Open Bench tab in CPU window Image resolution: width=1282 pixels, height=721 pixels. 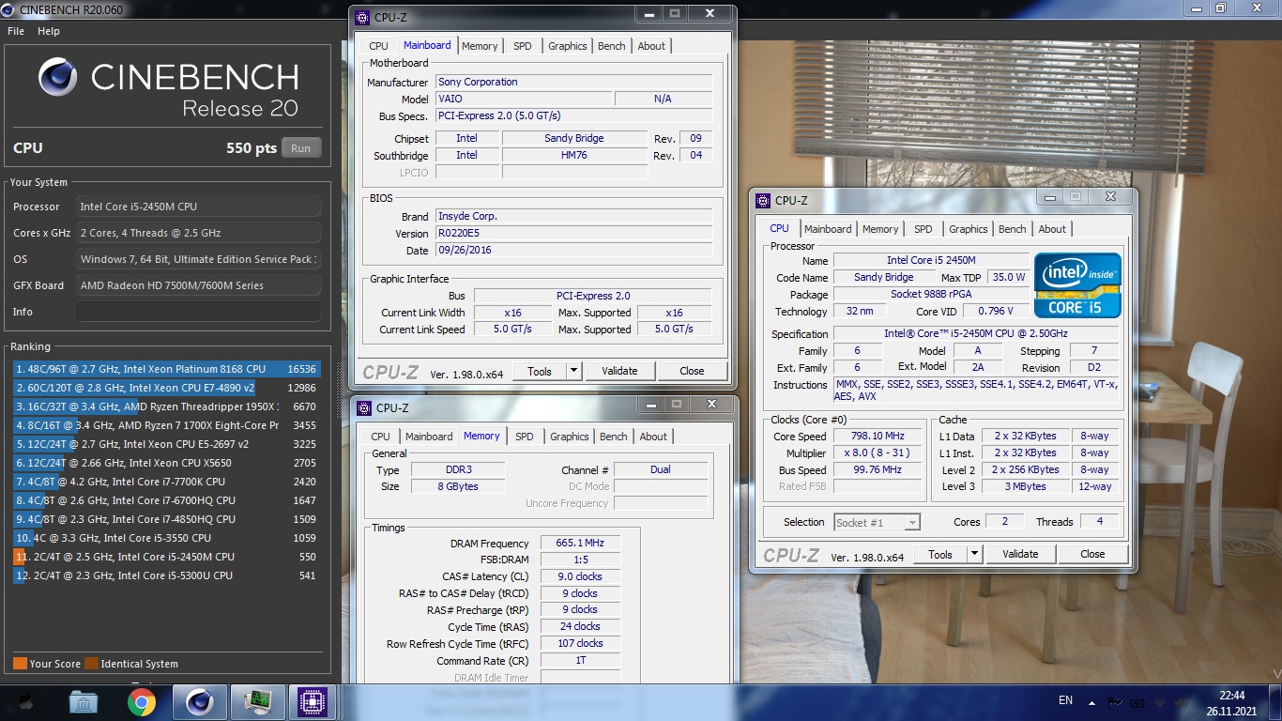coord(1013,229)
